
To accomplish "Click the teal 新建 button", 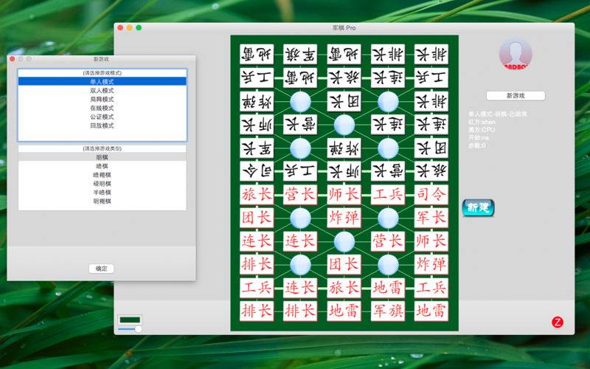I will click(x=478, y=207).
